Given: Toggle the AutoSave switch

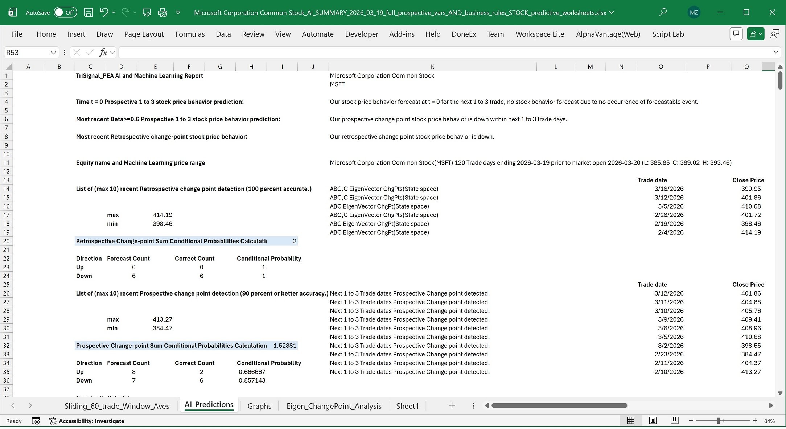Looking at the screenshot, I should click(x=65, y=12).
